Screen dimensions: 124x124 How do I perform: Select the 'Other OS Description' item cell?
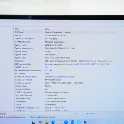click(24, 38)
